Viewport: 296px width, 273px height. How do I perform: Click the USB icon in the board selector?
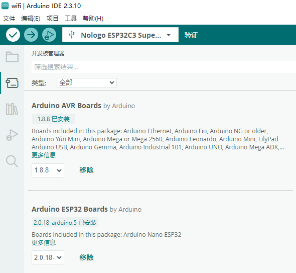(x=72, y=35)
